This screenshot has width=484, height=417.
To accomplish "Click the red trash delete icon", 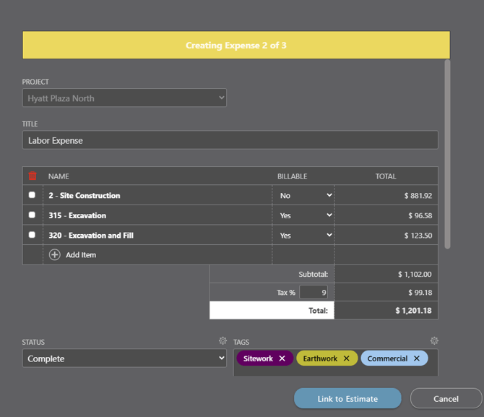I will pyautogui.click(x=33, y=176).
